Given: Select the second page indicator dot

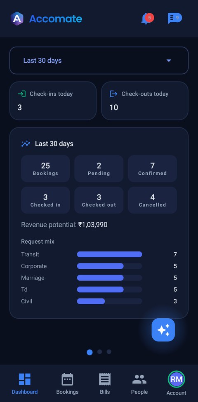Looking at the screenshot, I should [x=99, y=352].
